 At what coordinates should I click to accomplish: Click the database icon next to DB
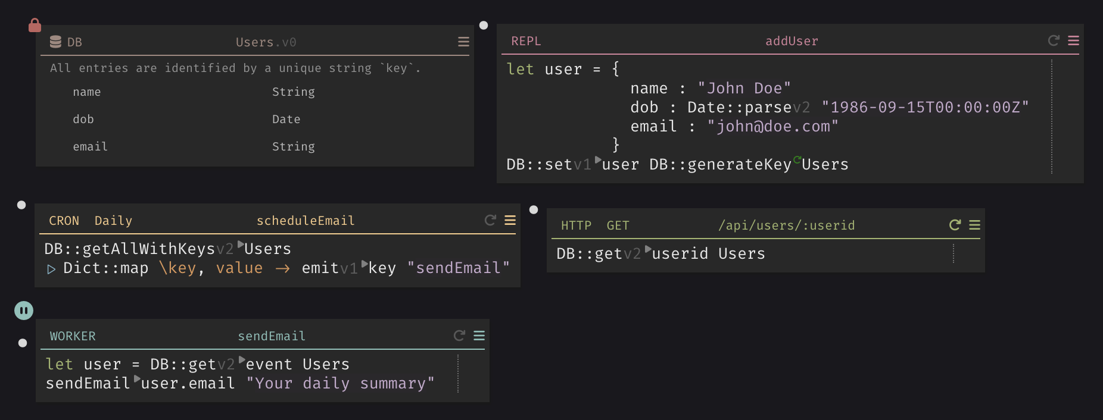pyautogui.click(x=55, y=42)
